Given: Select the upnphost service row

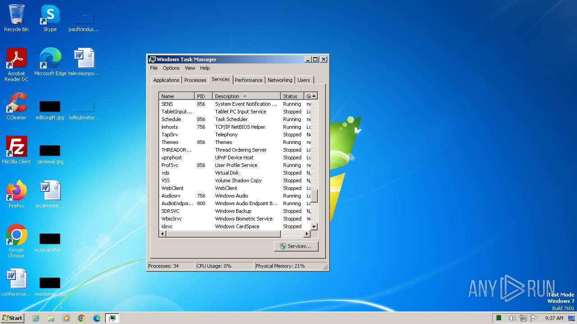Looking at the screenshot, I should pyautogui.click(x=235, y=157).
